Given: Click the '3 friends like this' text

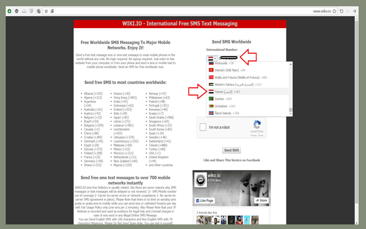Looking at the screenshot, I should tap(206, 212).
